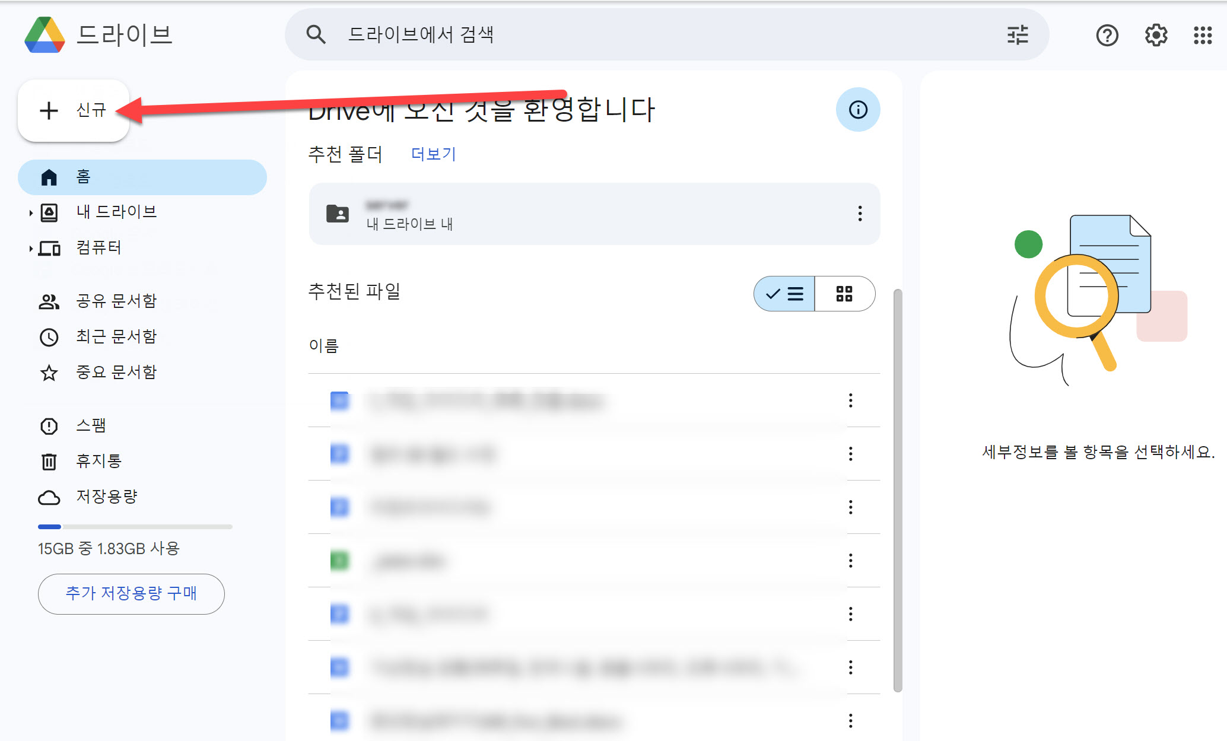Switch to grid view layout

pyautogui.click(x=844, y=294)
